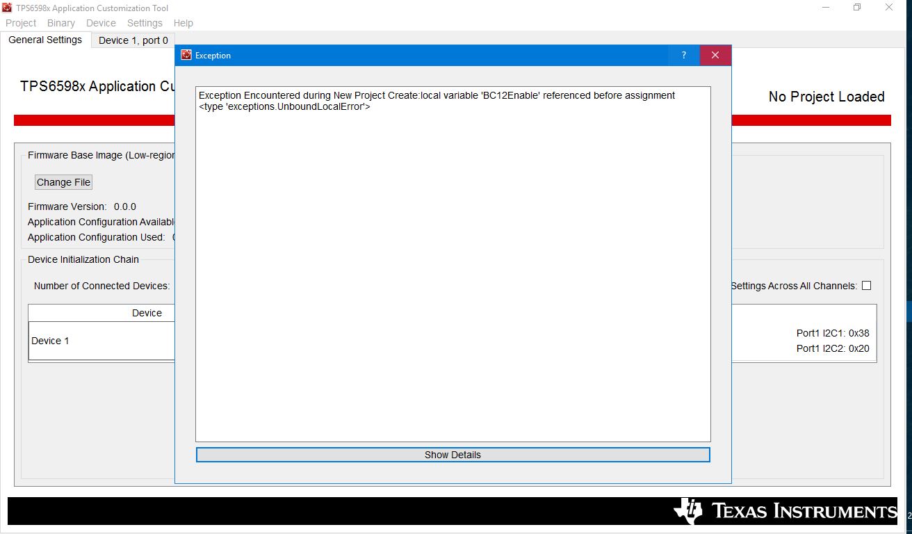
Task: Click the Firmware Version: 0.0.0 label
Action: [82, 207]
